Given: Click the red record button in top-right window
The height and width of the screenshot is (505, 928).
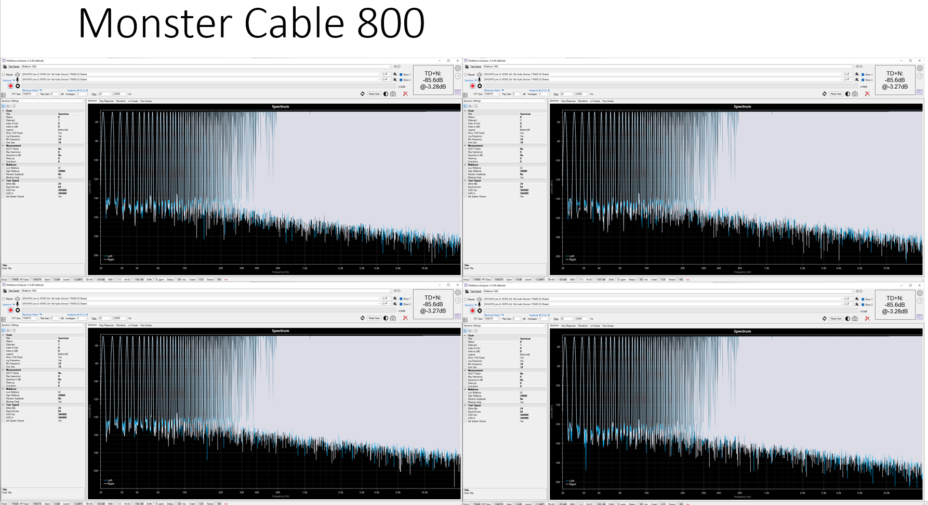Looking at the screenshot, I should coord(472,86).
